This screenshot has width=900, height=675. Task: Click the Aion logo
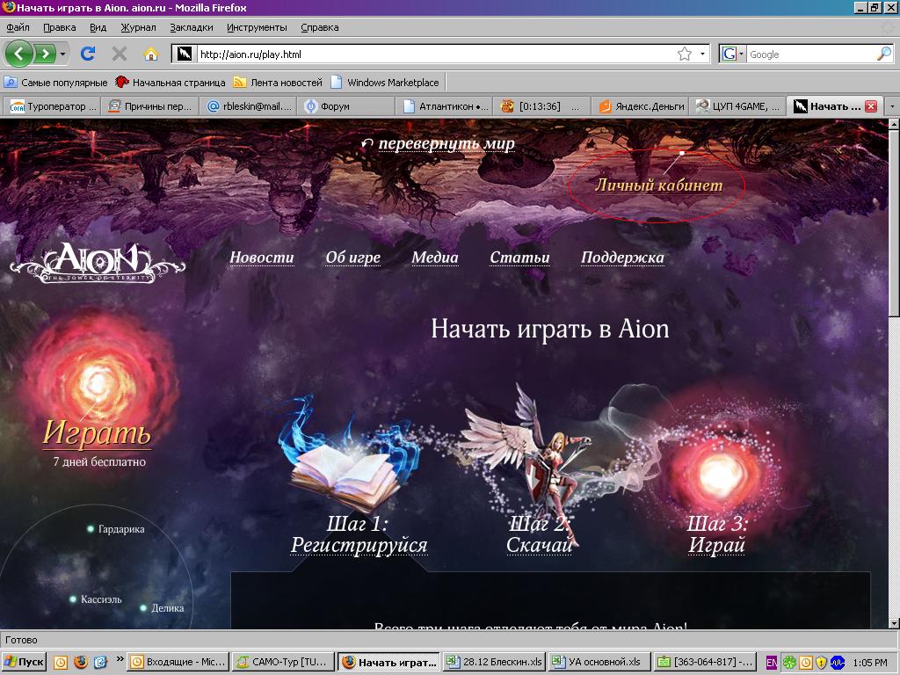click(97, 262)
